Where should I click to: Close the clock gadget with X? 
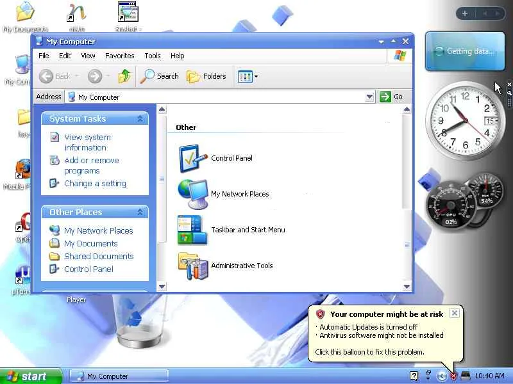pyautogui.click(x=509, y=85)
